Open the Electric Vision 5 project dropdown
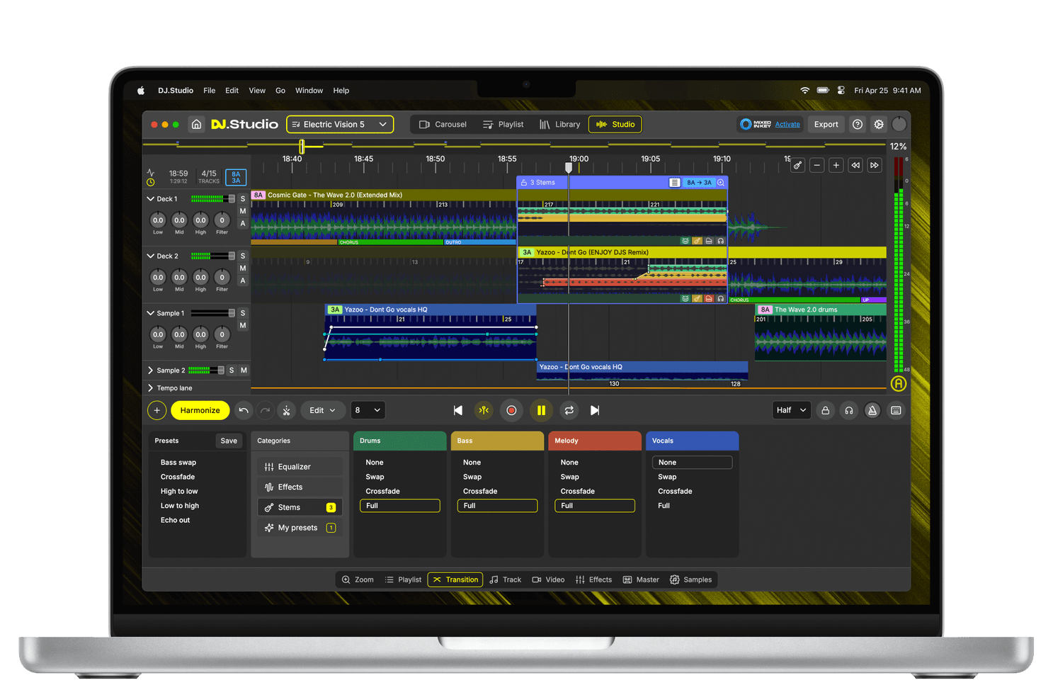 pyautogui.click(x=340, y=124)
